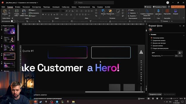Switch to Reading view in status bar
Viewport: 186px width, 104px height.
coord(157,99)
